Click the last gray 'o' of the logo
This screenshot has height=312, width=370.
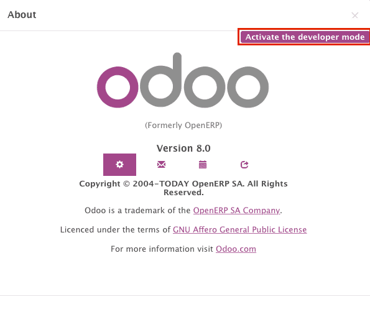pos(247,87)
